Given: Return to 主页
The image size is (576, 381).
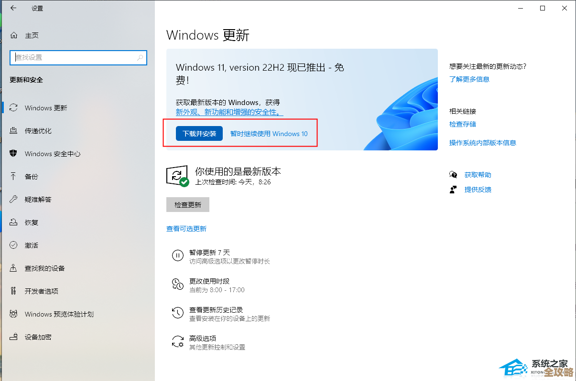Looking at the screenshot, I should [x=32, y=35].
